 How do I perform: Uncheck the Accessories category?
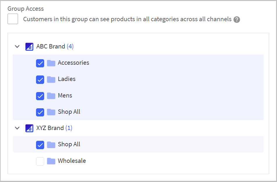[x=40, y=63]
